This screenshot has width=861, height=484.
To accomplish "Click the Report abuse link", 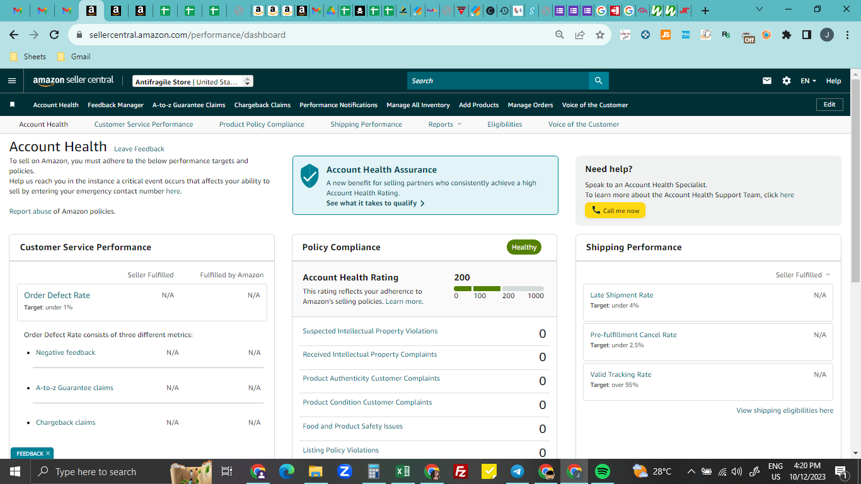I will (30, 212).
